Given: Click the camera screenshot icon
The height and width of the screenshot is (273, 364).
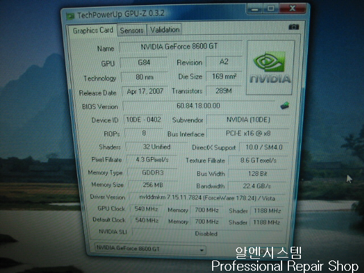Looking at the screenshot, I should click(293, 27).
